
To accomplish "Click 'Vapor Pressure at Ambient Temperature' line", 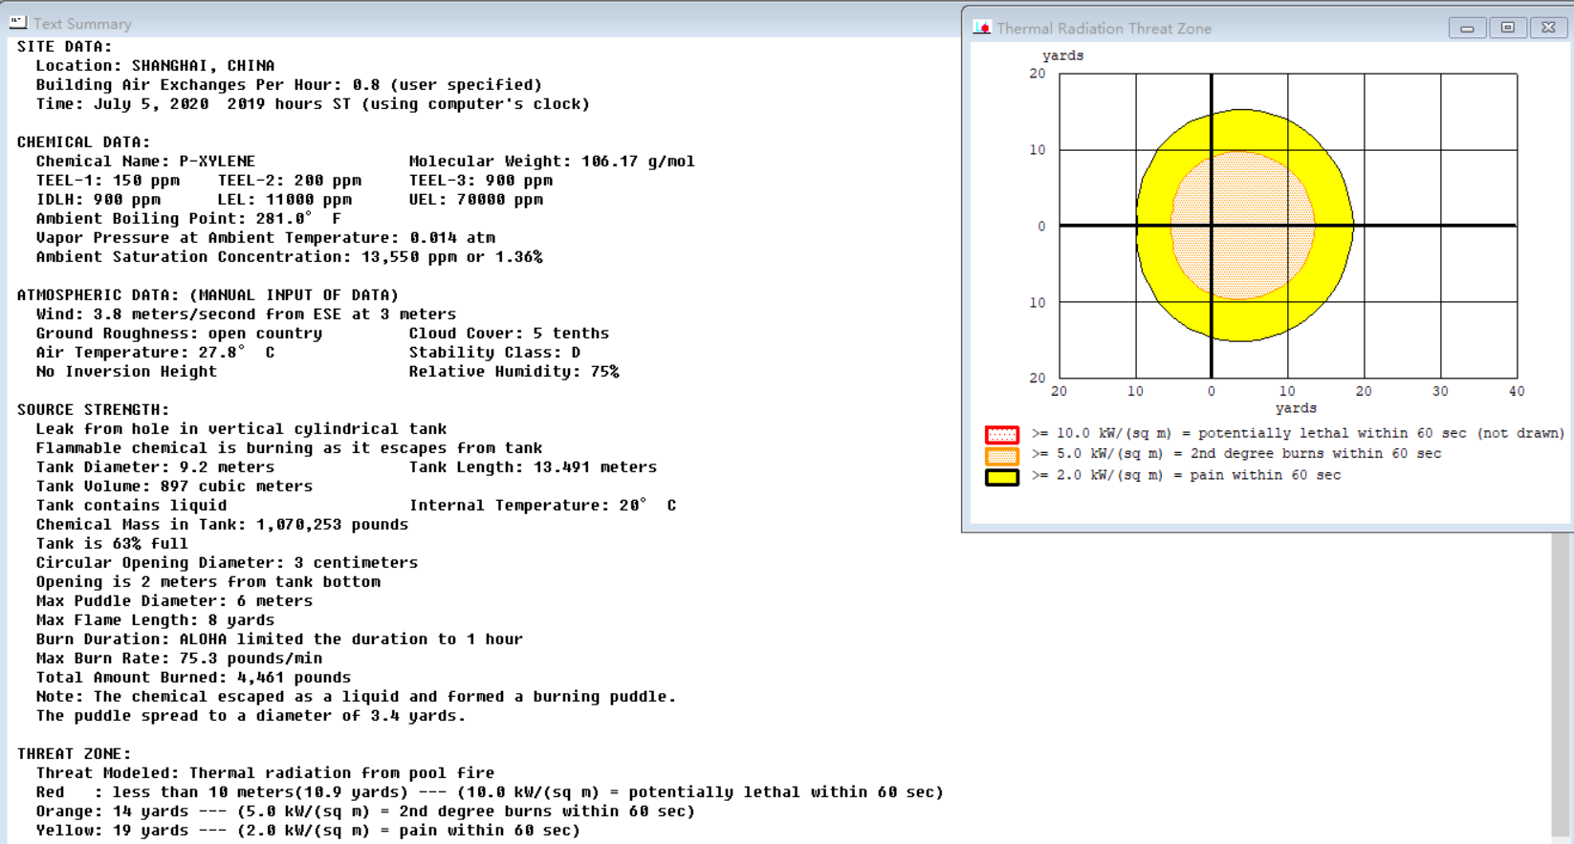I will click(x=265, y=238).
